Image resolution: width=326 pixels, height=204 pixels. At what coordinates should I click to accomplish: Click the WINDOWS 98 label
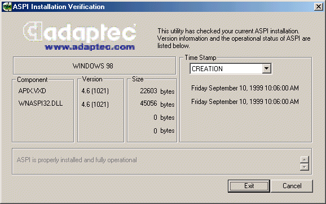pyautogui.click(x=93, y=66)
